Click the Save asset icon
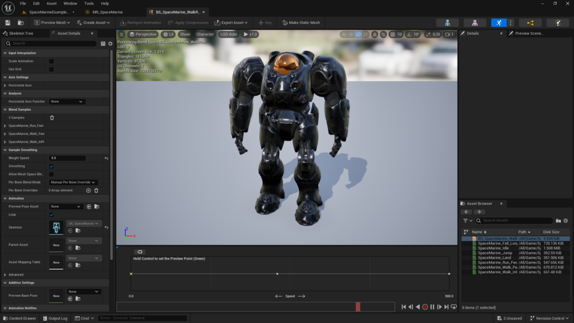This screenshot has width=574, height=323. click(x=7, y=23)
